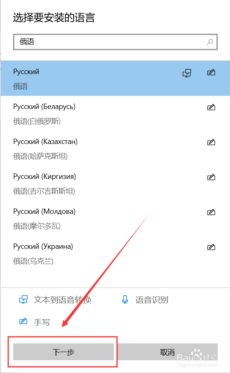Click the 下一步 button

(63, 352)
